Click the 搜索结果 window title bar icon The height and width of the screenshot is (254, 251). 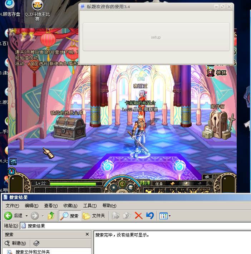tap(5, 197)
